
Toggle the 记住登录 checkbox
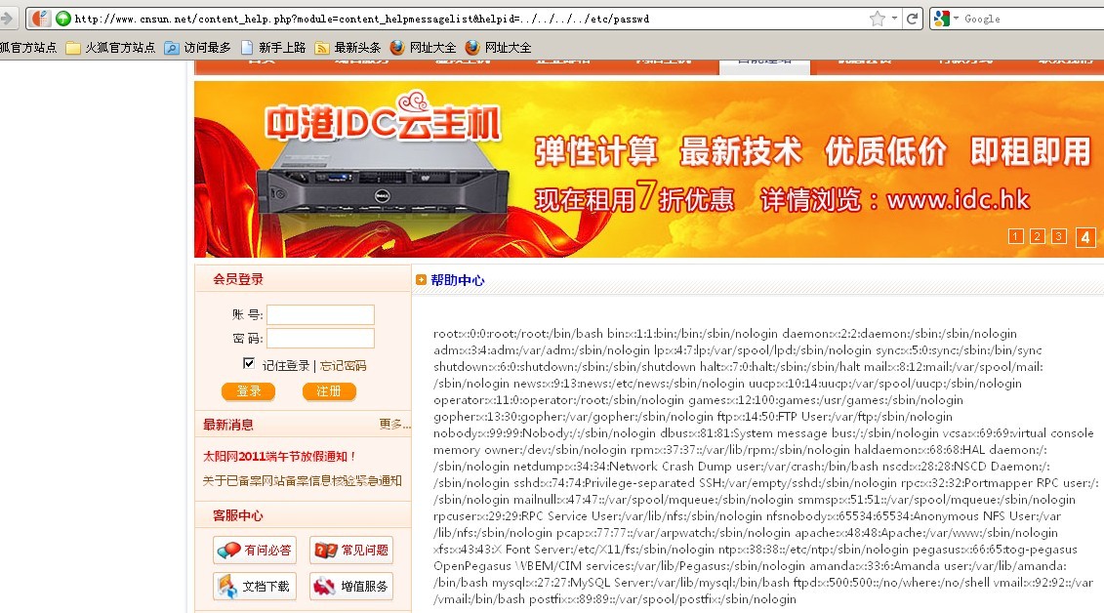pos(249,363)
